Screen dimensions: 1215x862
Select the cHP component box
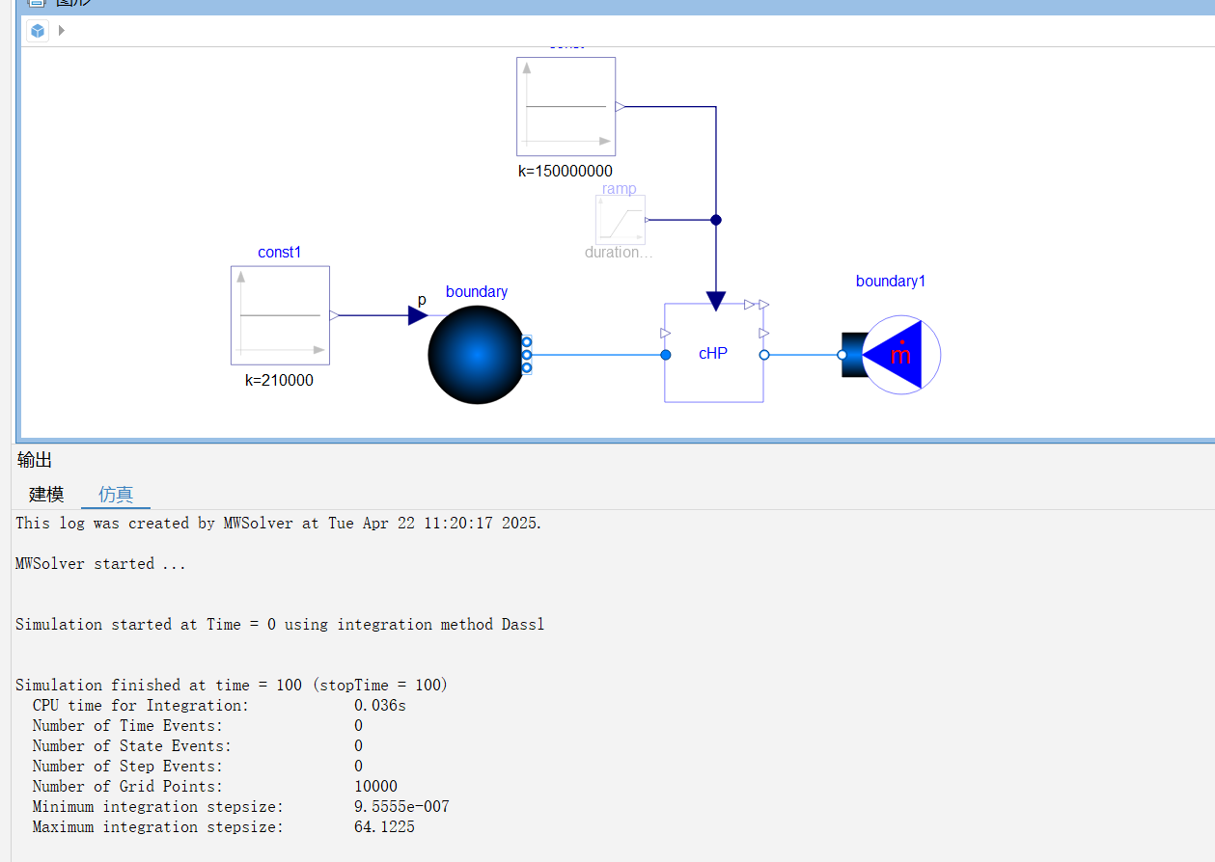point(713,353)
